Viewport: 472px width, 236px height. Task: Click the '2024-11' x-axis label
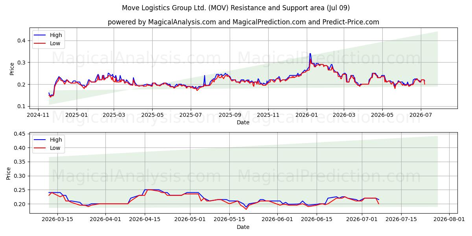click(x=38, y=115)
